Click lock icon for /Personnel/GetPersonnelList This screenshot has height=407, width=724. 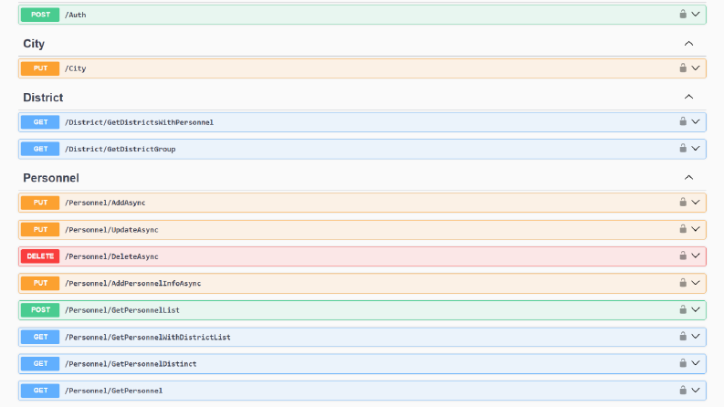click(683, 309)
